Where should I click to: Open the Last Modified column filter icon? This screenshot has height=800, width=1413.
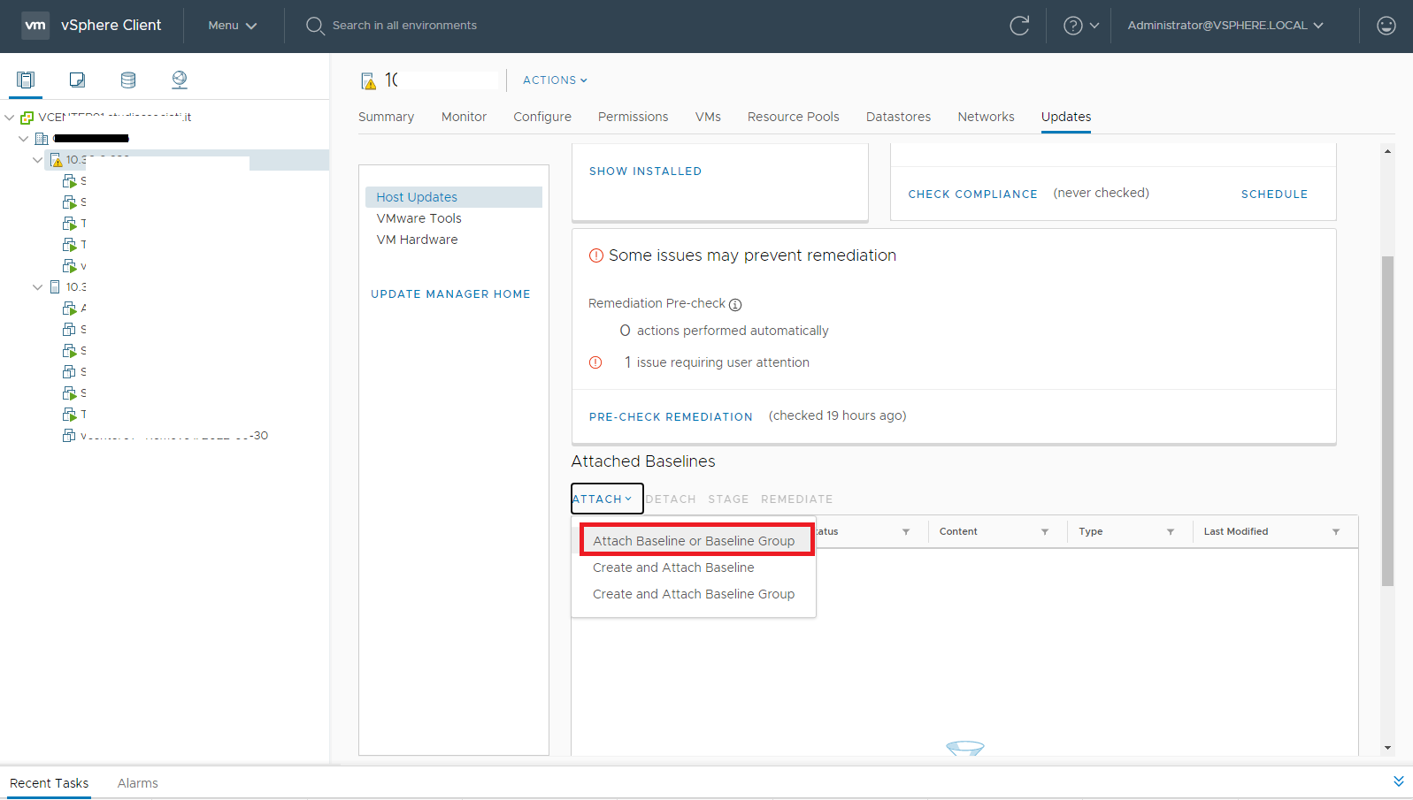[1336, 532]
